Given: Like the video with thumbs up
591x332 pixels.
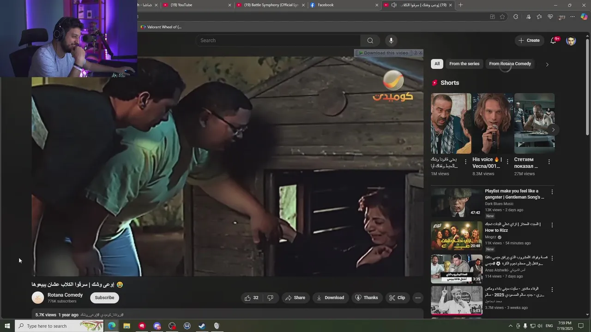Looking at the screenshot, I should pos(251,298).
